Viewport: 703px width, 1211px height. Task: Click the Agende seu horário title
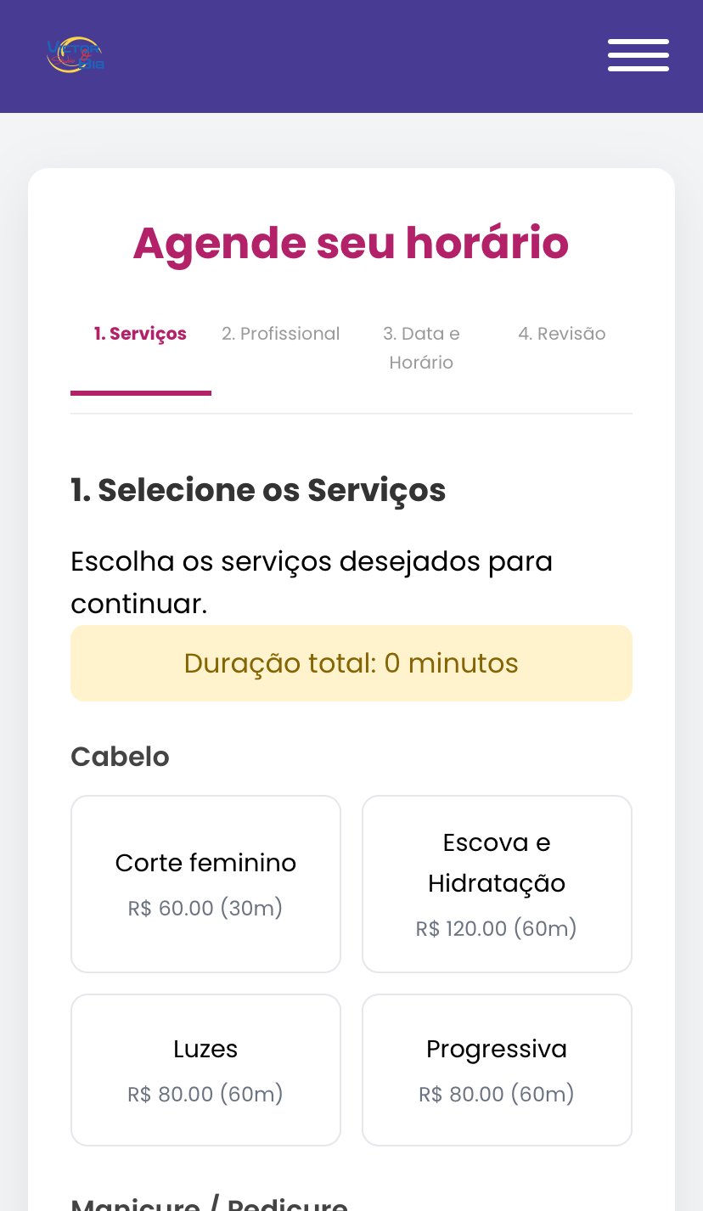351,244
